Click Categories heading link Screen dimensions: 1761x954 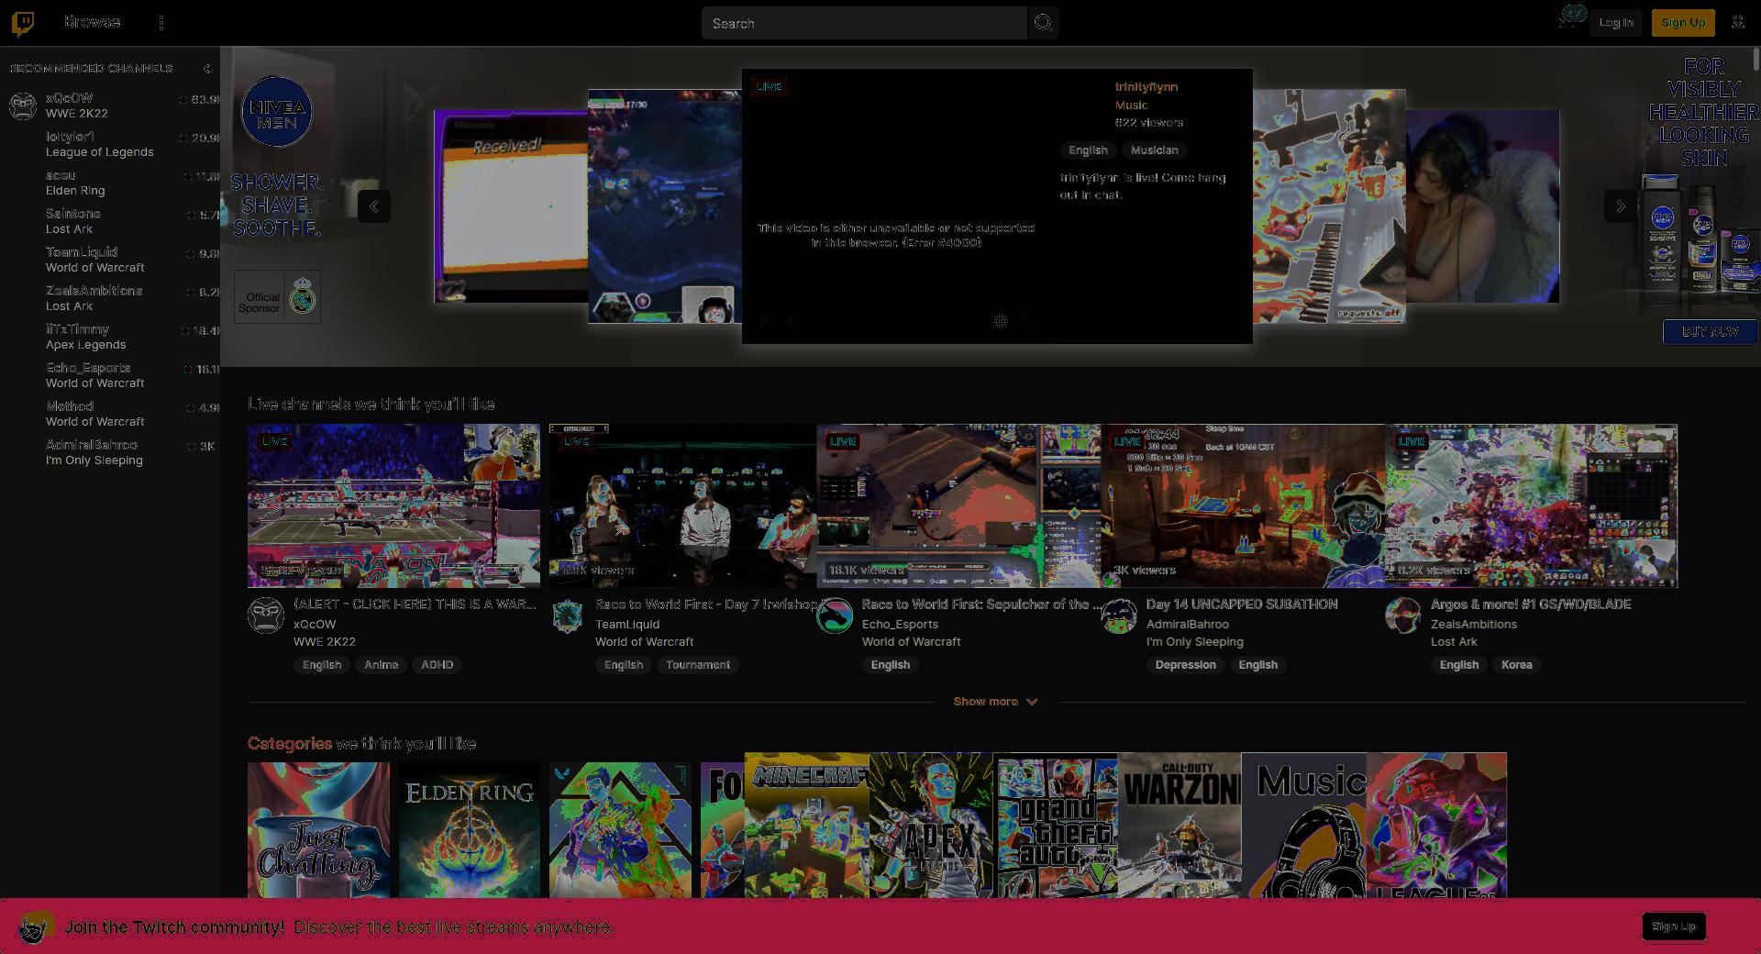(x=290, y=744)
